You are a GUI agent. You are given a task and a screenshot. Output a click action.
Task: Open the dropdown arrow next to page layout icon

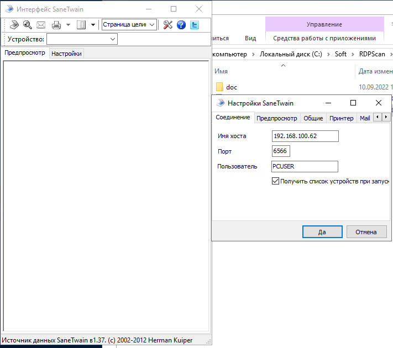click(93, 25)
